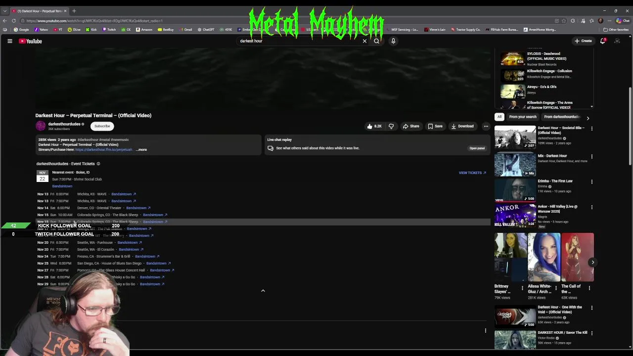Screen dimensions: 633x356
Task: Save video to a playlist
Action: [x=435, y=126]
